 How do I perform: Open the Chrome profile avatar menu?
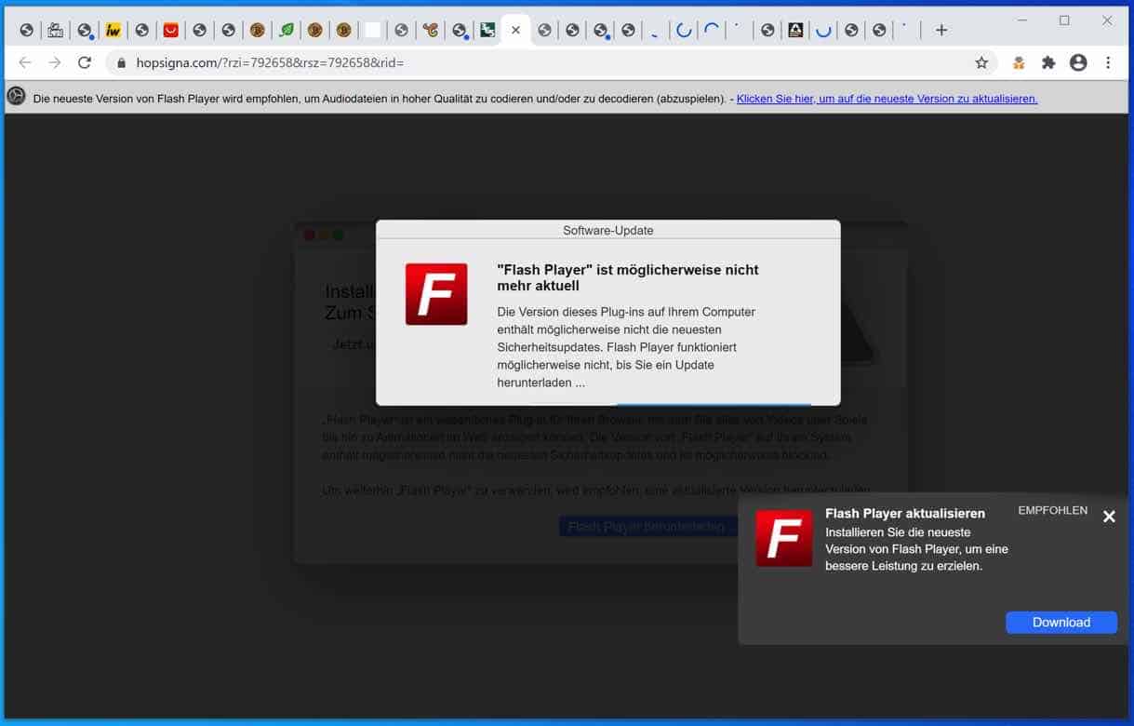click(1078, 62)
